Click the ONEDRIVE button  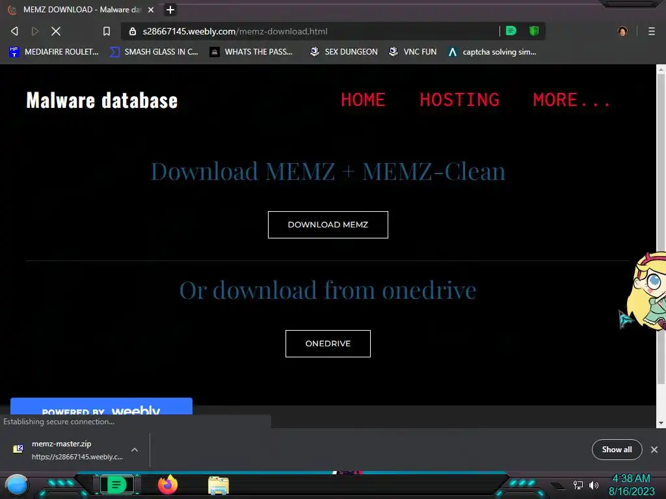tap(328, 343)
